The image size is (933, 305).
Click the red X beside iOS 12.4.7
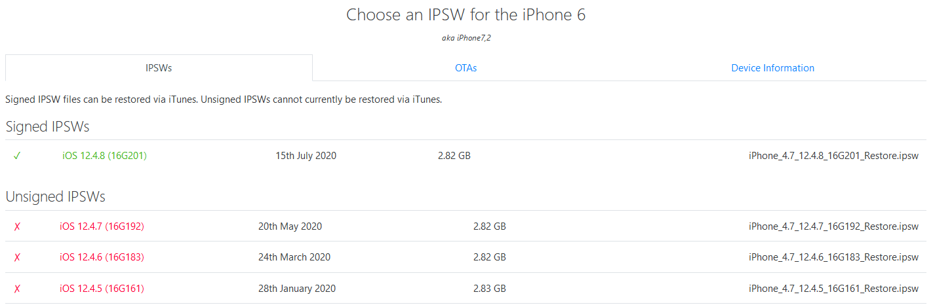pos(17,226)
